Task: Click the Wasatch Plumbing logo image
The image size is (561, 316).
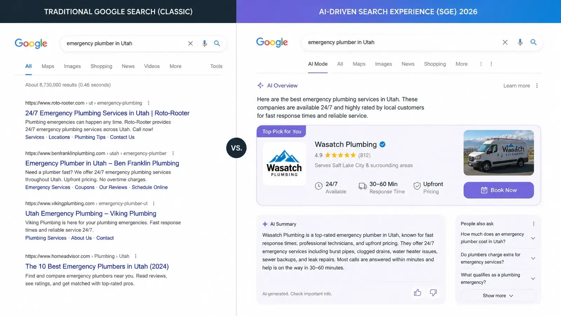Action: tap(284, 163)
